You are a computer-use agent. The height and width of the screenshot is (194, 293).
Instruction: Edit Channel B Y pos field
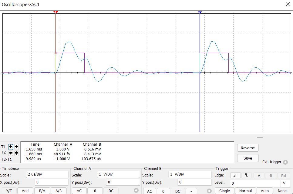(194, 182)
